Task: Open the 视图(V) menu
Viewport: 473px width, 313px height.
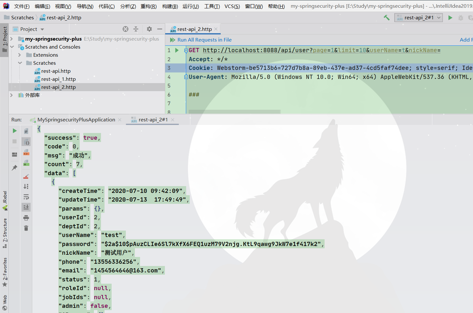Action: click(63, 6)
